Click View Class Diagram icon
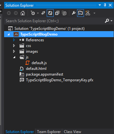The width and height of the screenshot is (114, 134). click(88, 13)
